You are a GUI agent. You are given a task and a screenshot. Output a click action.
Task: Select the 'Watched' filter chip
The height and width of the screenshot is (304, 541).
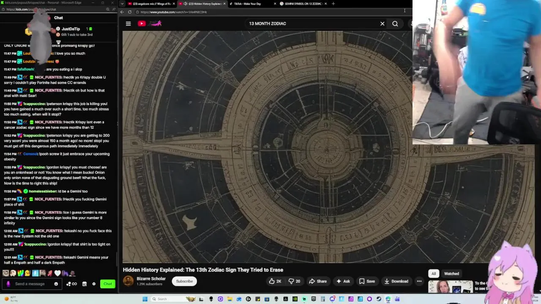pos(451,274)
